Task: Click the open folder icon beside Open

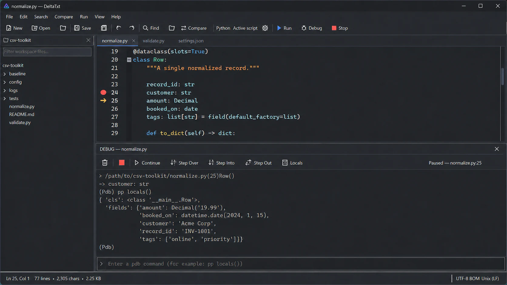Action: coord(63,28)
